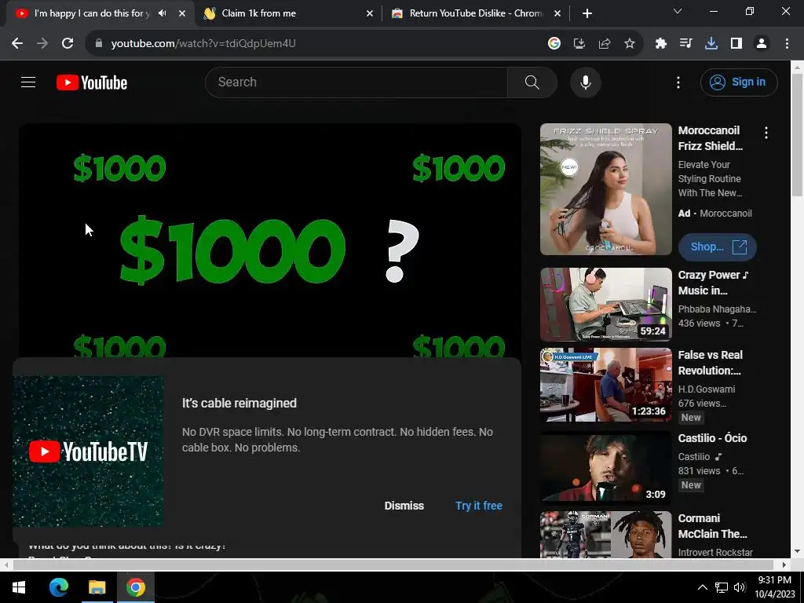Focus the YouTube Search field

(x=356, y=82)
